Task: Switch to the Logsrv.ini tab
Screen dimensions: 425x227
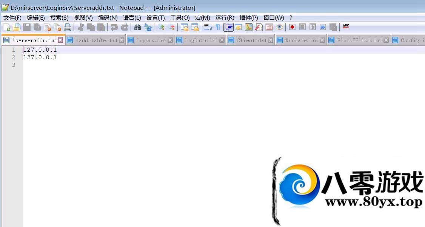Action: (x=151, y=40)
